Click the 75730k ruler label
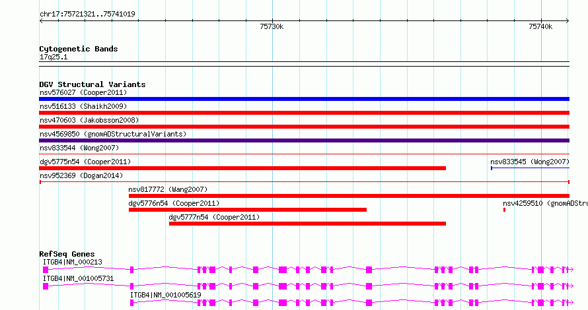This screenshot has width=588, height=310. point(272,26)
